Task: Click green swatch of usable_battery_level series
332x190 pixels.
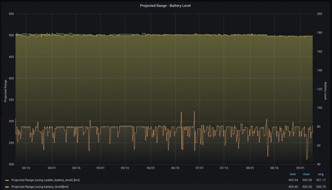Action: 7,180
